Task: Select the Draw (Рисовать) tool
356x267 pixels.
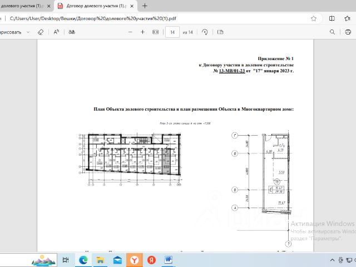Action: click(x=11, y=32)
